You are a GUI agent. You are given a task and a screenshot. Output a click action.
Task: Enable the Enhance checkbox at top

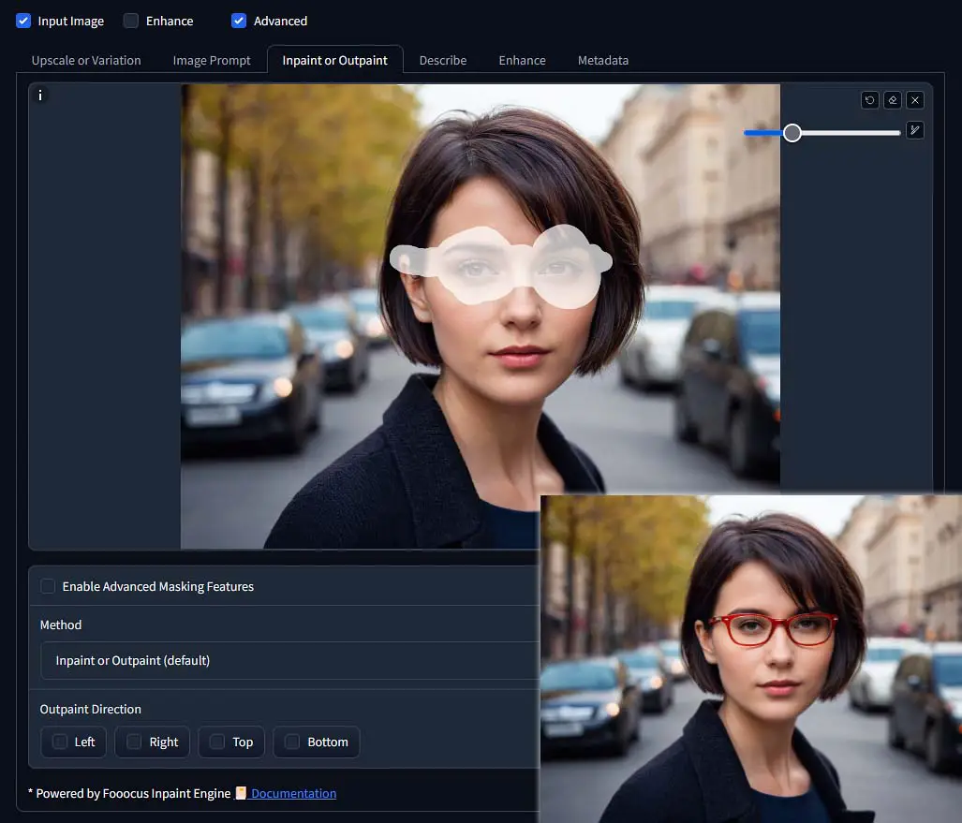point(131,21)
